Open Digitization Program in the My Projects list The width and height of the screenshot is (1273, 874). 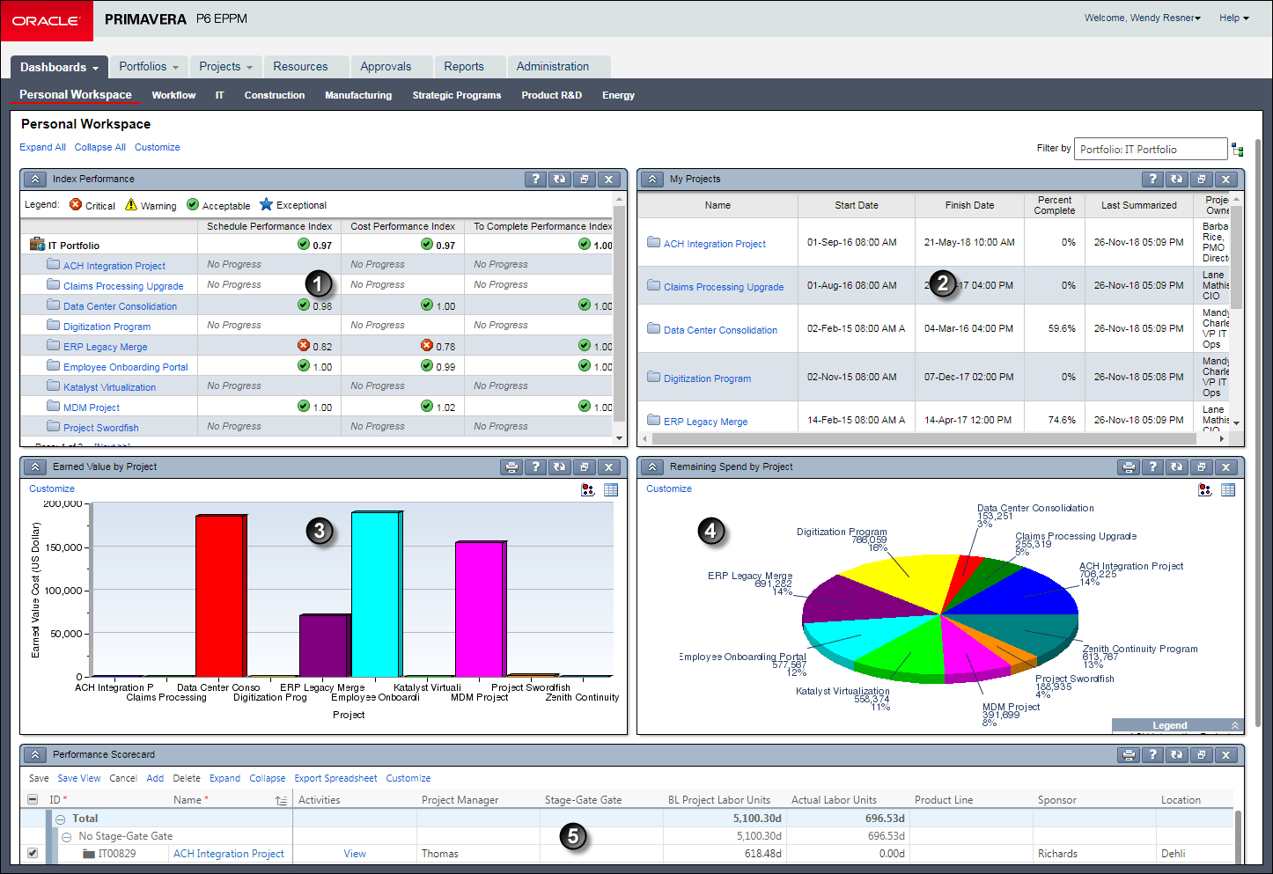pyautogui.click(x=707, y=378)
